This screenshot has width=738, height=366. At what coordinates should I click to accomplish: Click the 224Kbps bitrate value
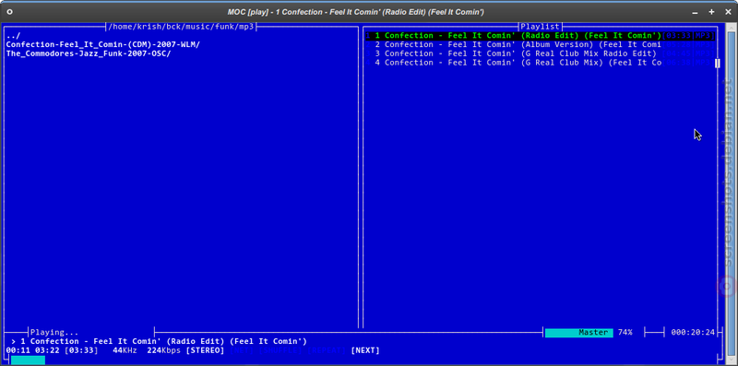164,350
